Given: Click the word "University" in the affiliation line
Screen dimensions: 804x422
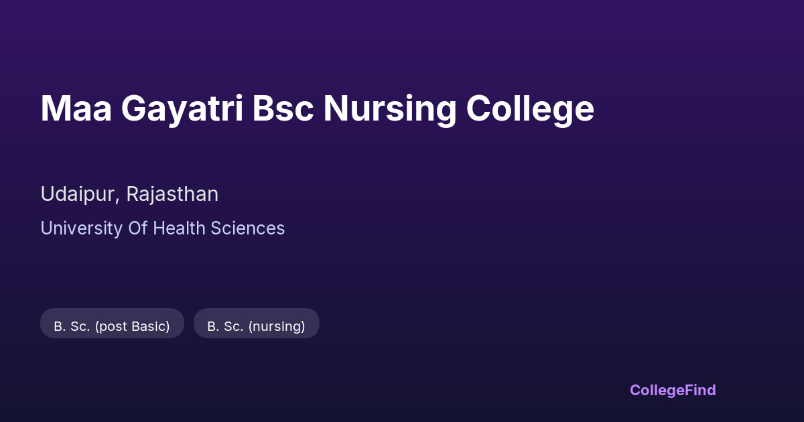Looking at the screenshot, I should [x=81, y=228].
